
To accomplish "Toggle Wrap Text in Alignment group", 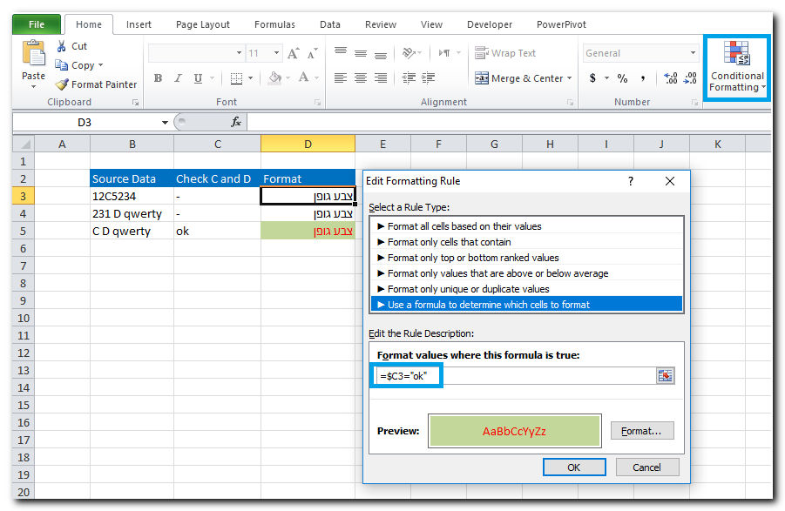I will 505,53.
